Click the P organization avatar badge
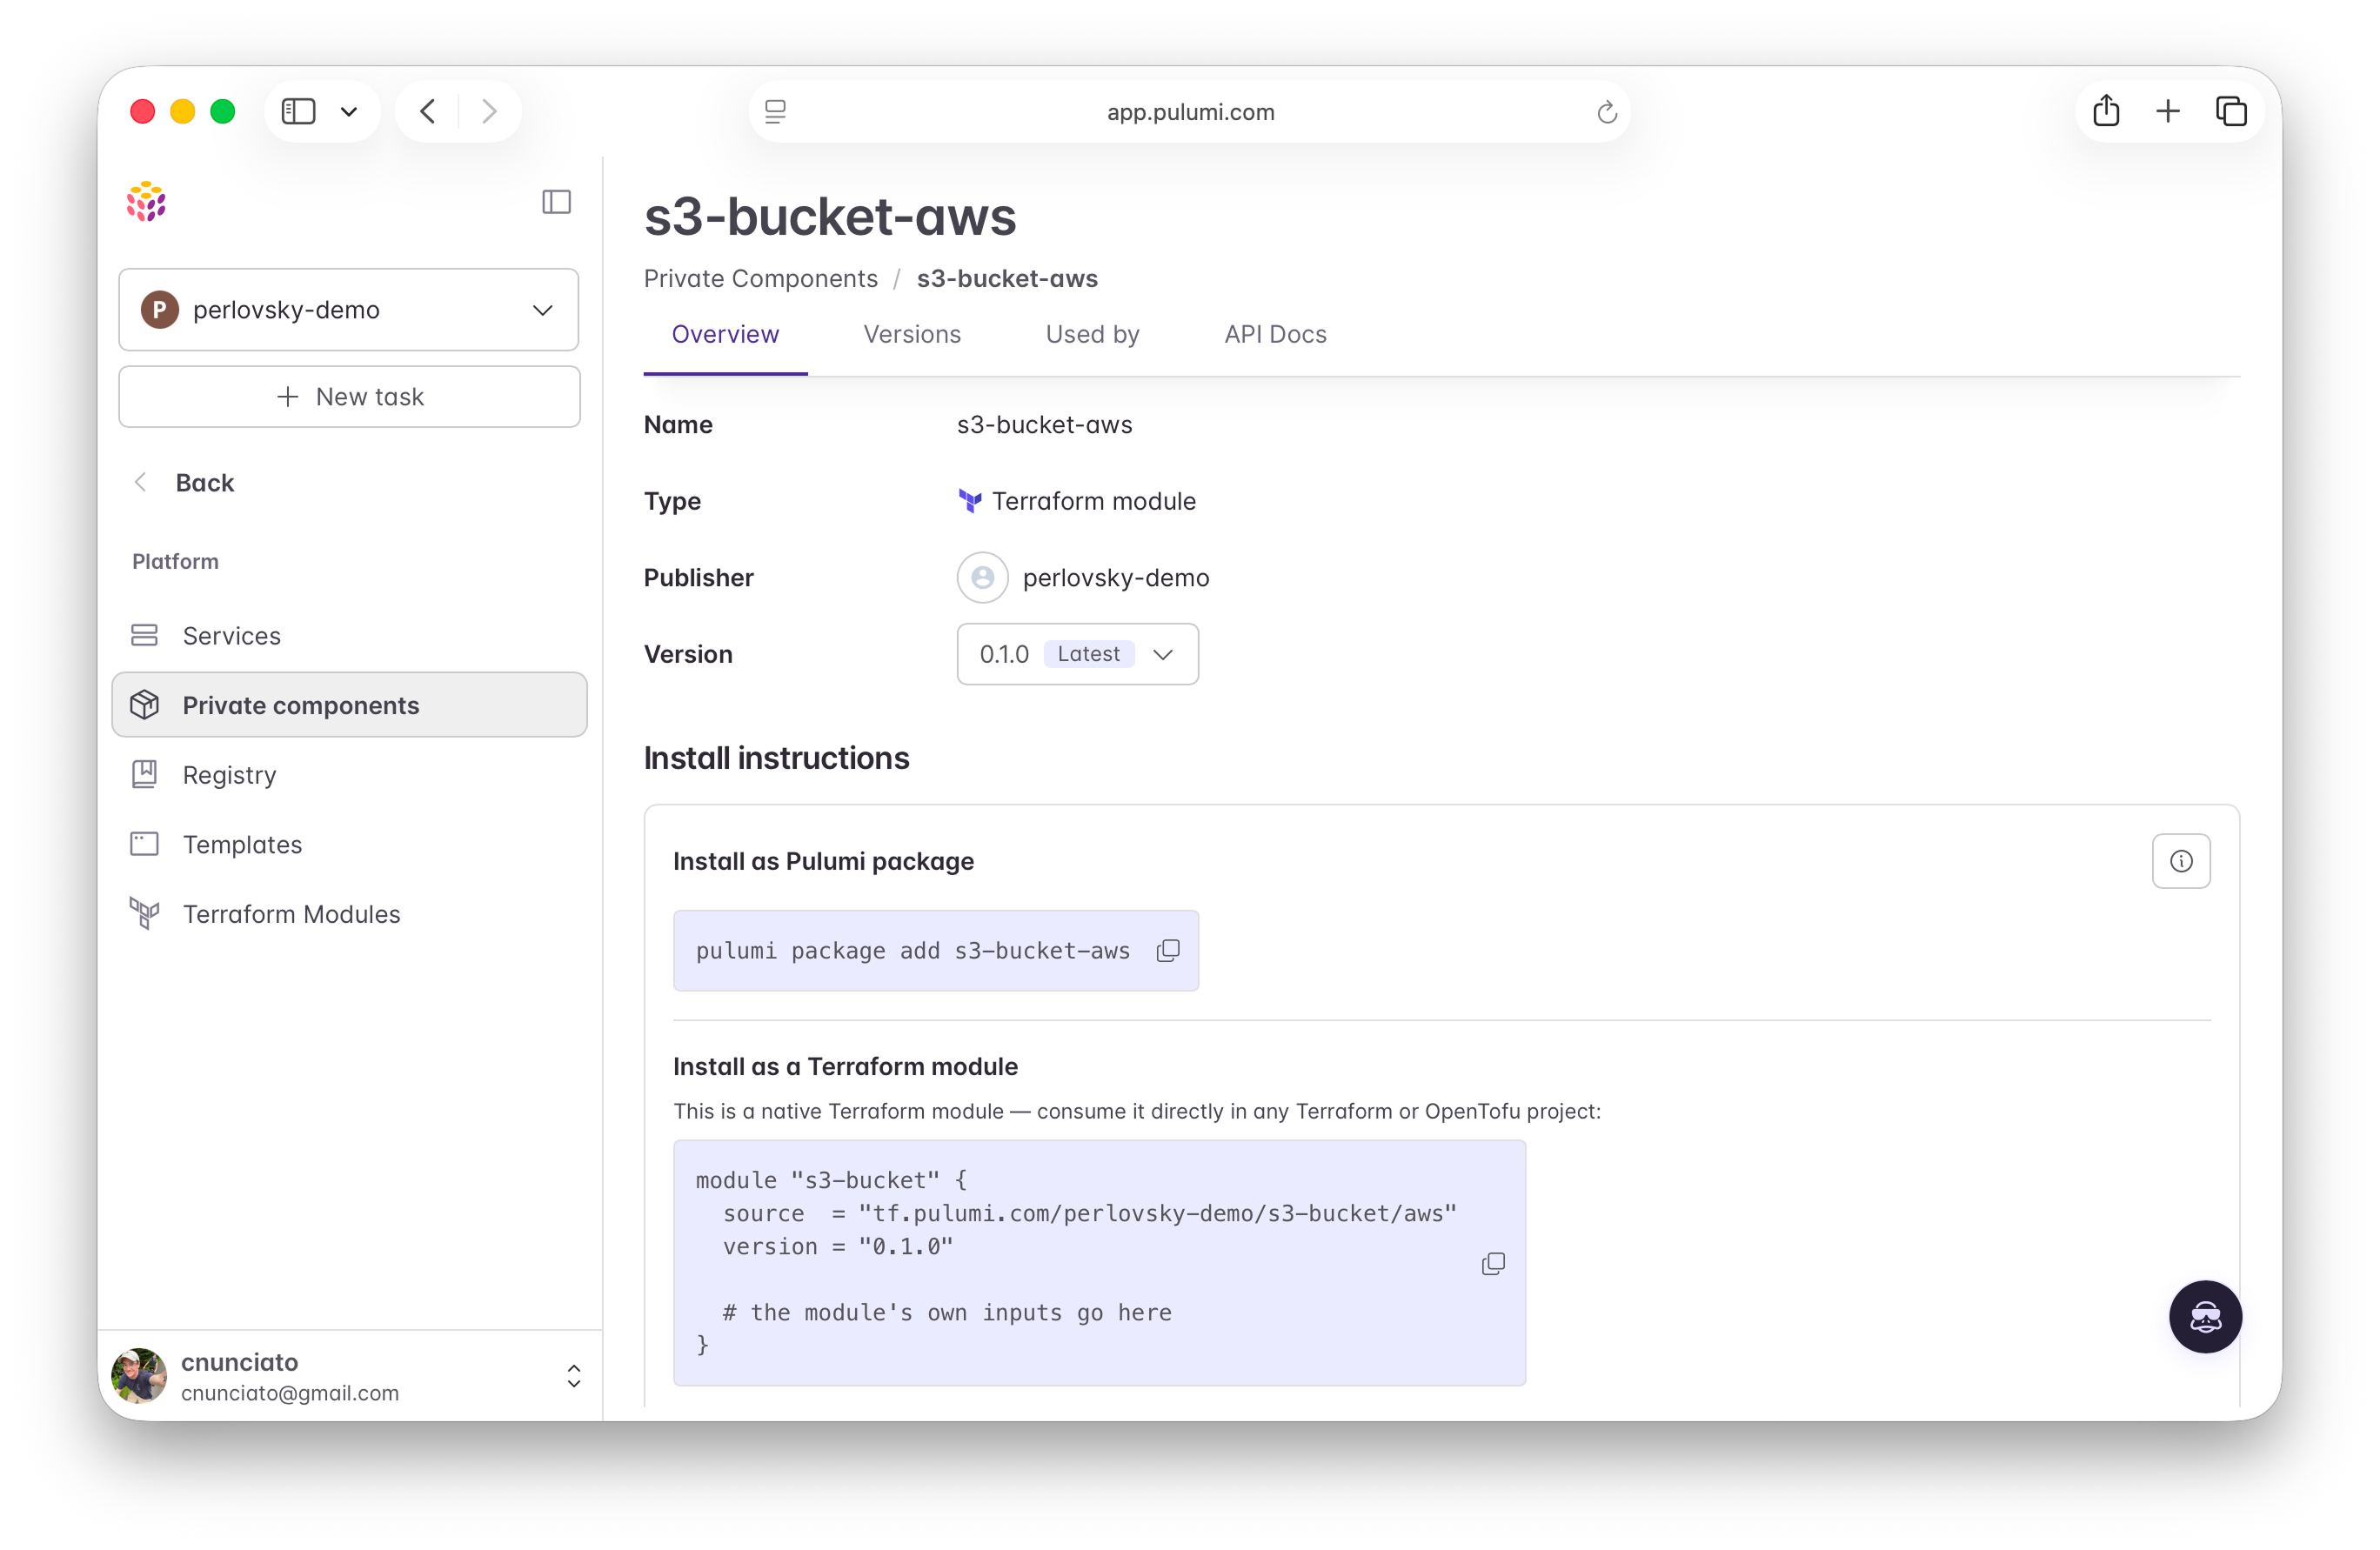The height and width of the screenshot is (1550, 2380). 159,309
